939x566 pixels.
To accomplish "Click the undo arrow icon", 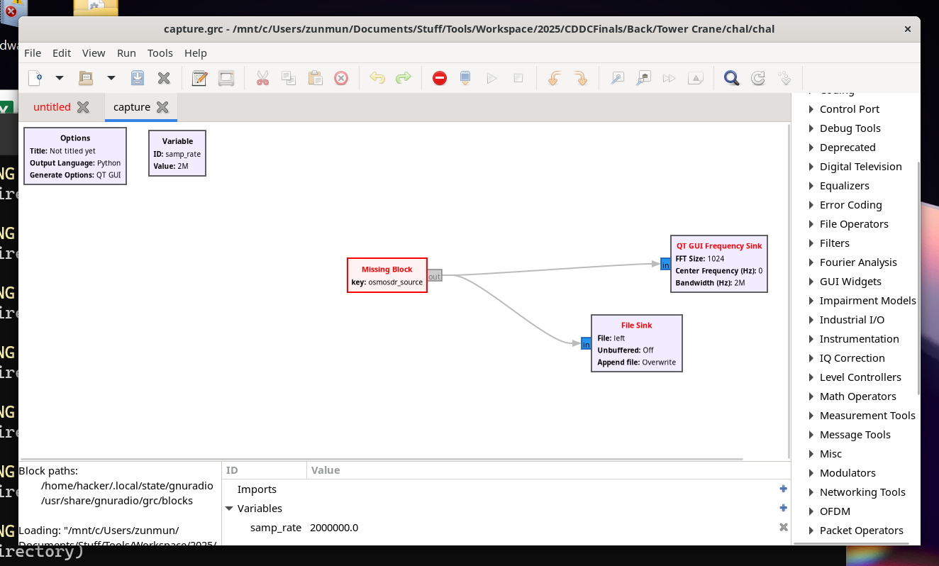I will (x=377, y=78).
